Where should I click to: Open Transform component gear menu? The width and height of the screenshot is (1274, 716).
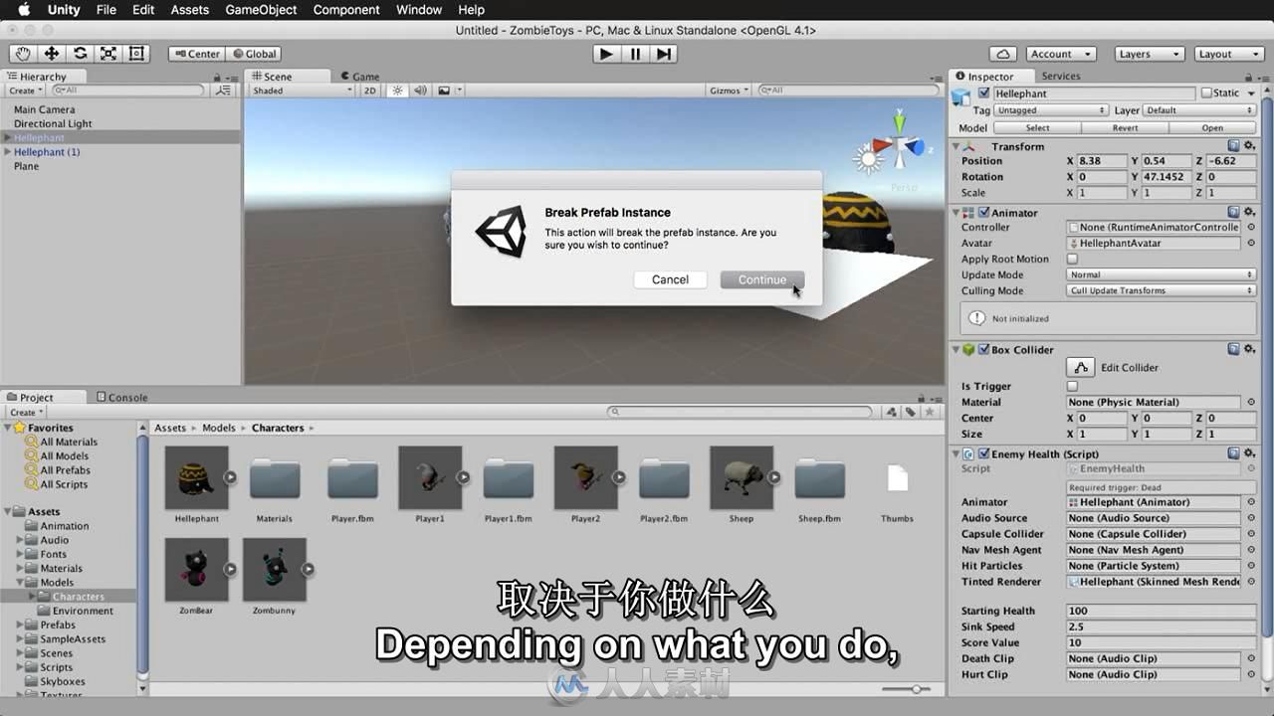point(1249,146)
